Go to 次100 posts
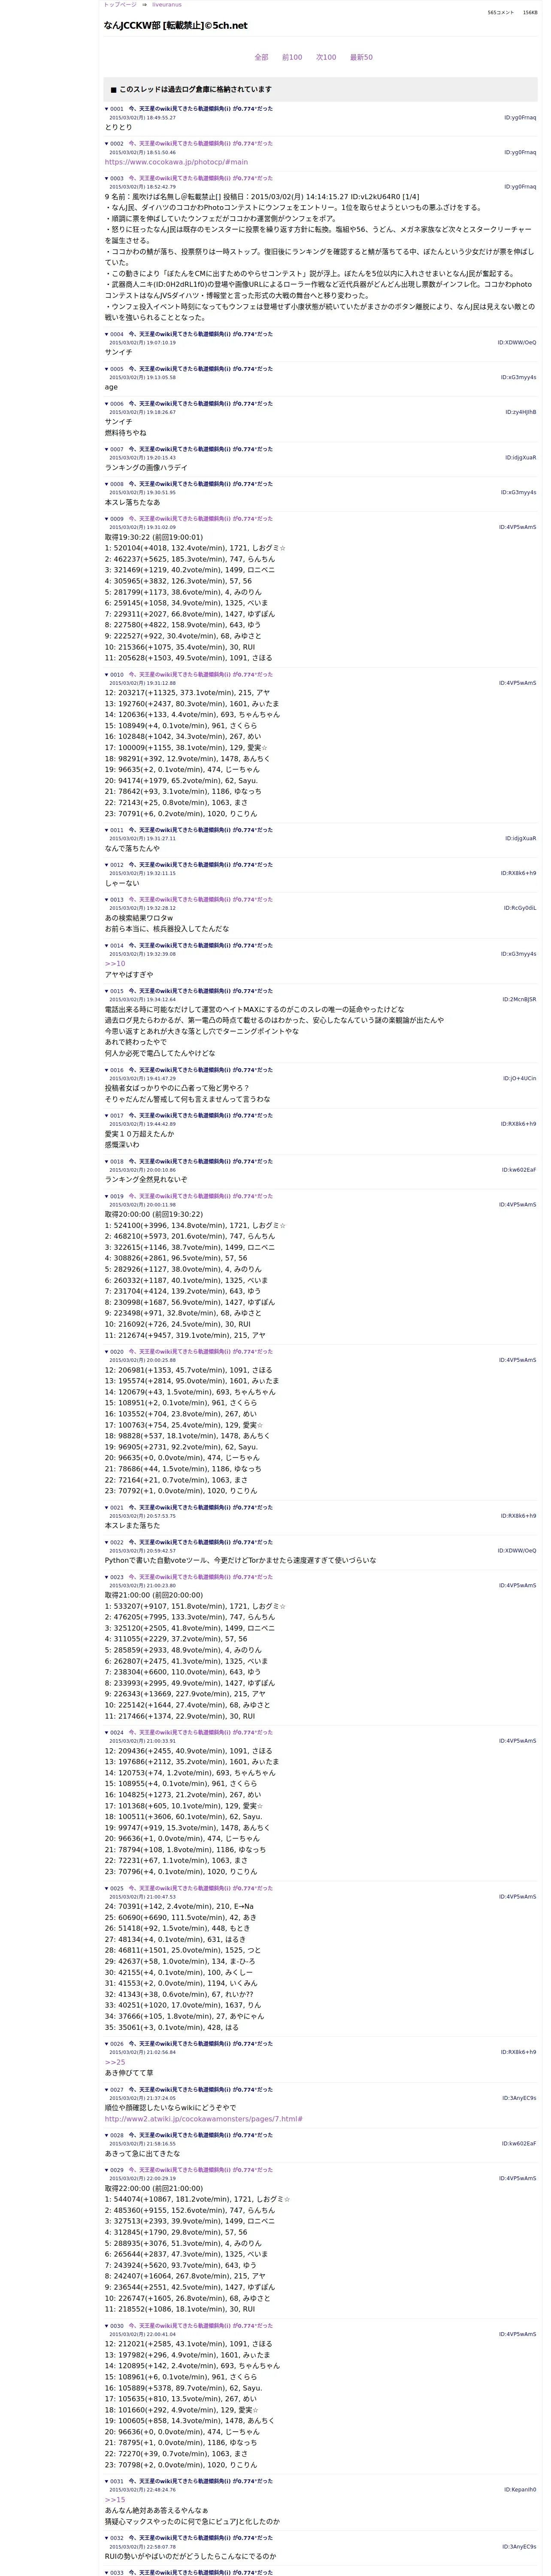This screenshot has height=2576, width=551. 326,58
